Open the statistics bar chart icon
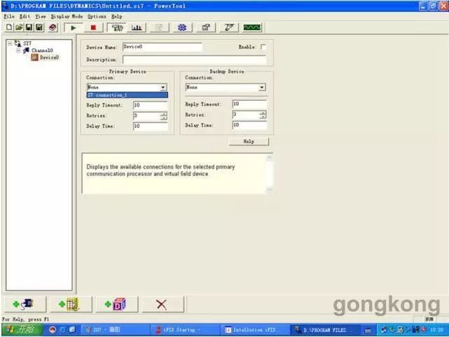 click(x=137, y=27)
